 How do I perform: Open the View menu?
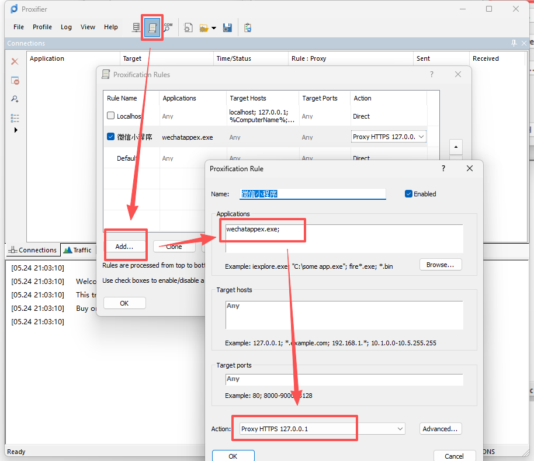coord(88,27)
